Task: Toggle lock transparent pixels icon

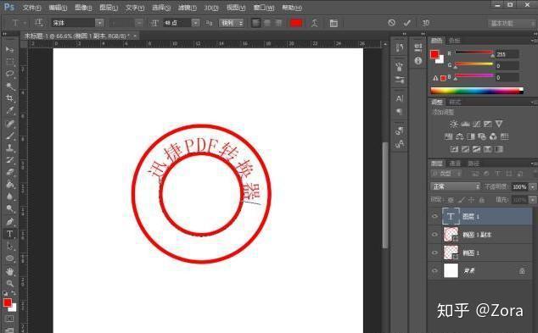Action: click(451, 200)
